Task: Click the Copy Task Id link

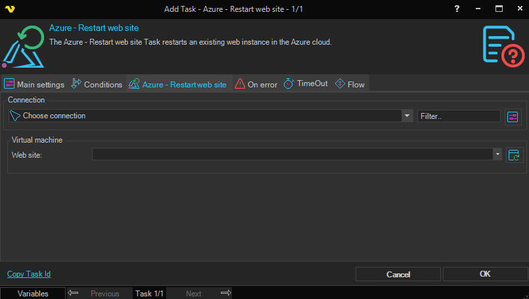Action: [x=29, y=274]
